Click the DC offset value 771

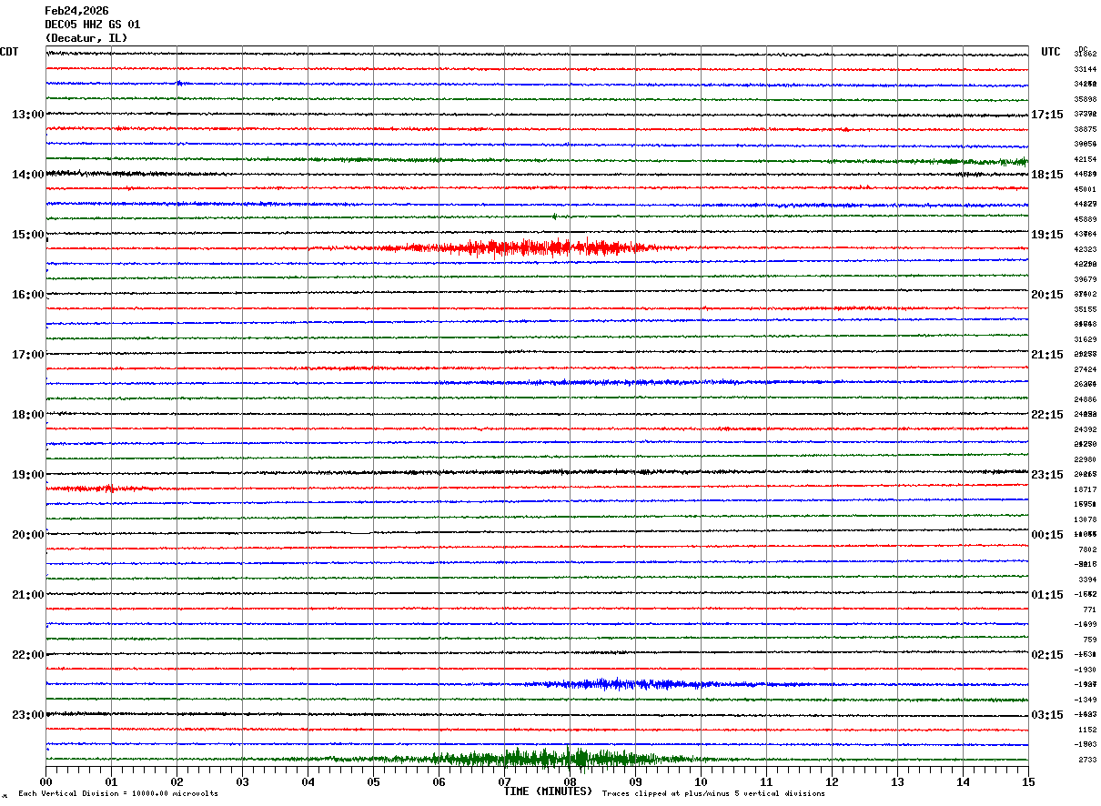[x=1089, y=610]
